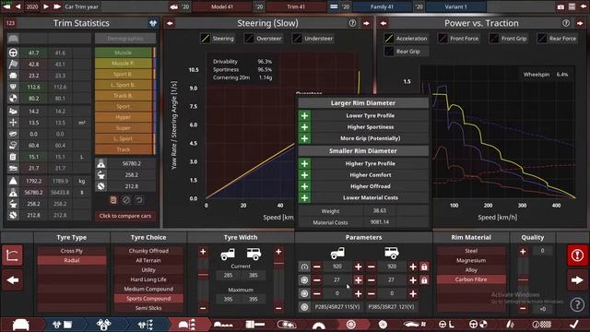The image size is (590, 332).
Task: Go back to previous design step arrow
Action: [x=12, y=279]
